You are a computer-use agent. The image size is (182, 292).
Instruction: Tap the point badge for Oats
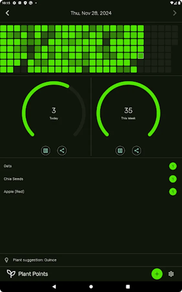tap(173, 166)
